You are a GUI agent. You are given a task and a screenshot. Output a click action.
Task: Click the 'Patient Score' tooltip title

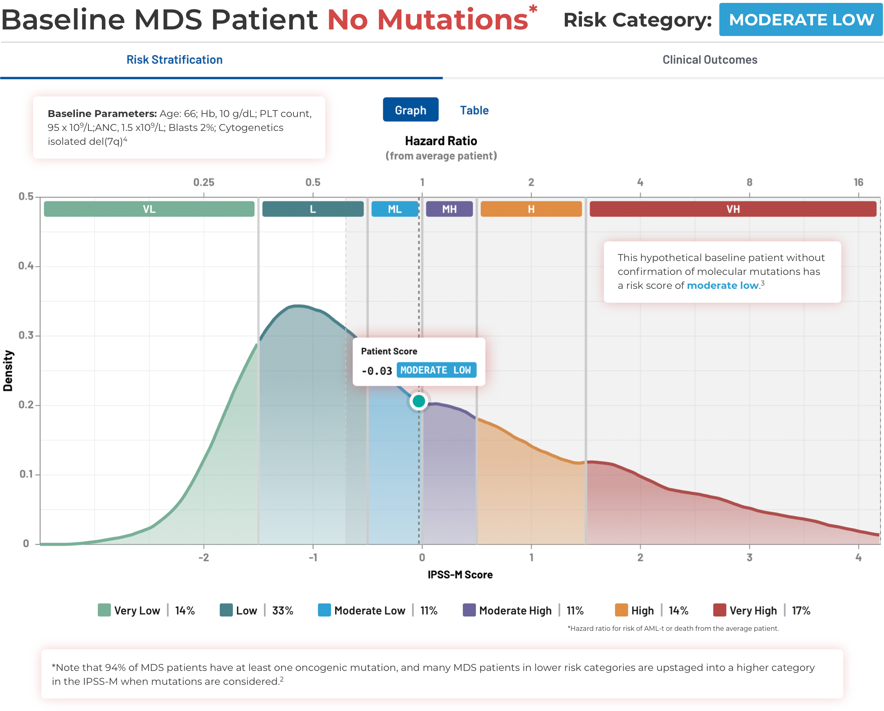tap(389, 351)
